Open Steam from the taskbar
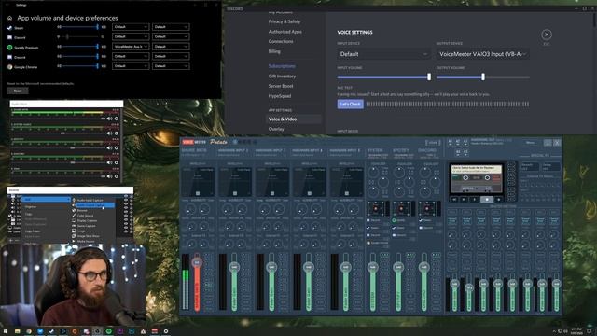Screen dimensions: 597x336 coord(52,332)
